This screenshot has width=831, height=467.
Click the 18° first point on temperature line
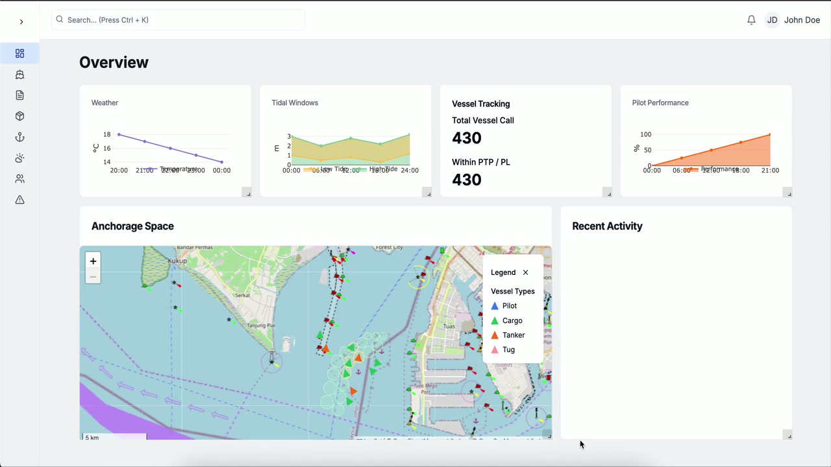[119, 134]
